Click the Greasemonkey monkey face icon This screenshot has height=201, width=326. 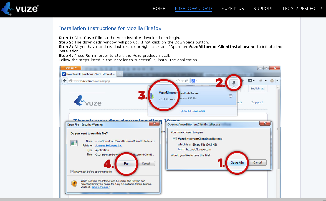[x=272, y=81]
